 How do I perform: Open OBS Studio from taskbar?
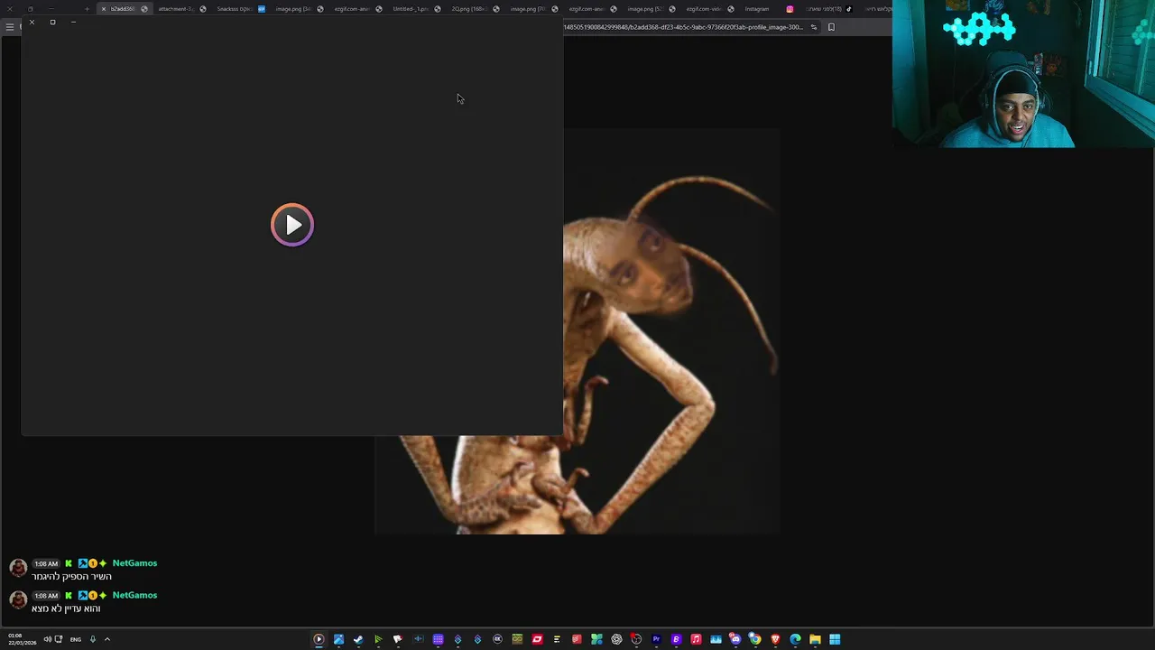tap(636, 639)
